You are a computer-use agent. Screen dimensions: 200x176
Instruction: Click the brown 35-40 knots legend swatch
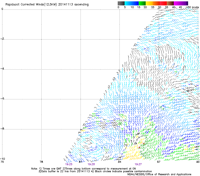(170, 3)
